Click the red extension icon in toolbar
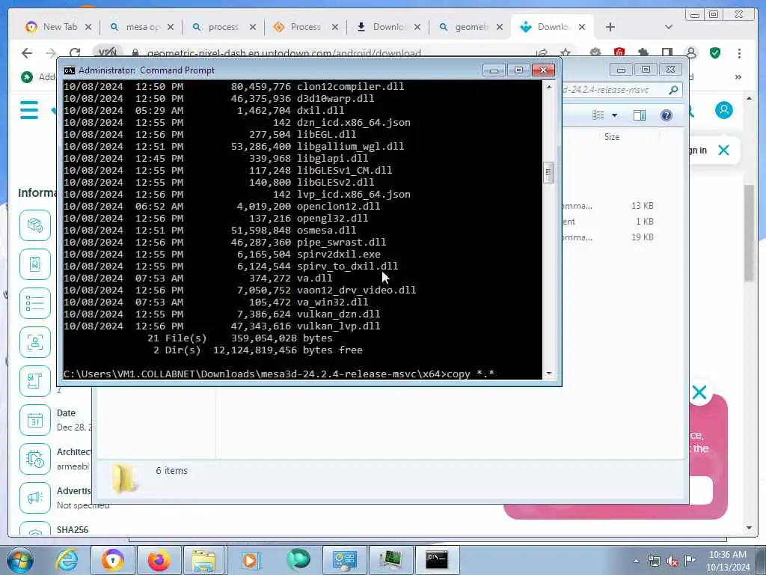Viewport: 766px width, 575px height. (619, 53)
